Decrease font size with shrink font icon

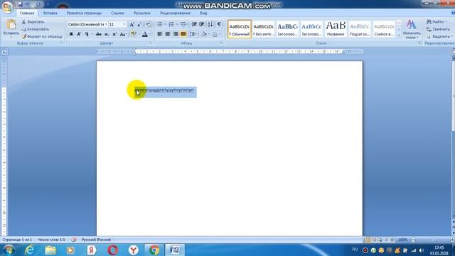point(139,24)
